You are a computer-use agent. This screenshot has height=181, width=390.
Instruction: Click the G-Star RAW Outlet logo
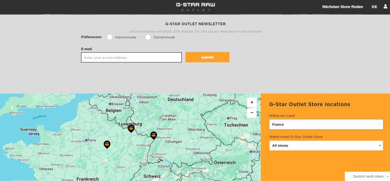(x=195, y=7)
